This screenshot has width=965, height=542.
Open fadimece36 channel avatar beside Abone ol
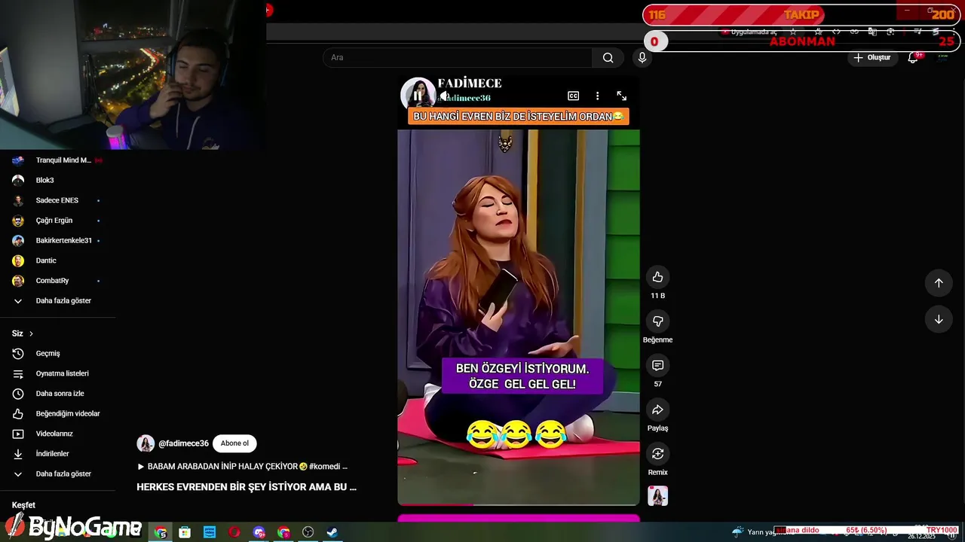pos(146,443)
